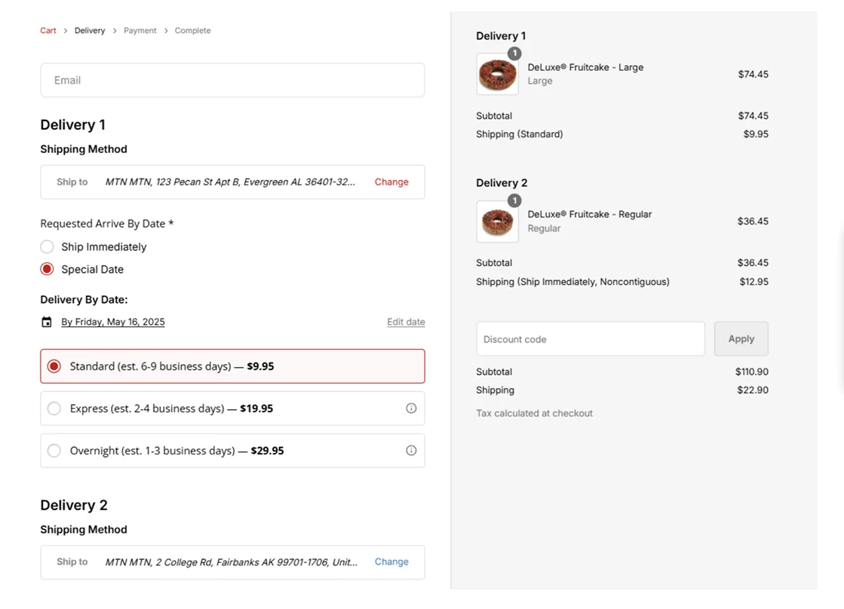
Task: Show info for Express shipping option
Action: [x=411, y=409]
